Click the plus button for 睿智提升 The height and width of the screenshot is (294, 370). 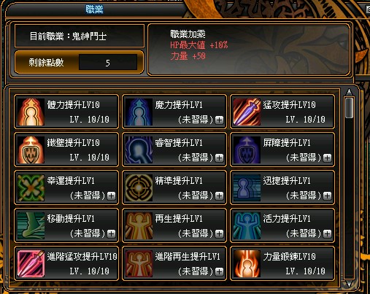tap(220, 158)
